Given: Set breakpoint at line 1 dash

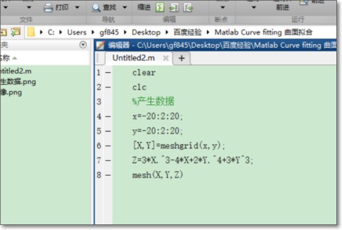Looking at the screenshot, I should pos(108,73).
